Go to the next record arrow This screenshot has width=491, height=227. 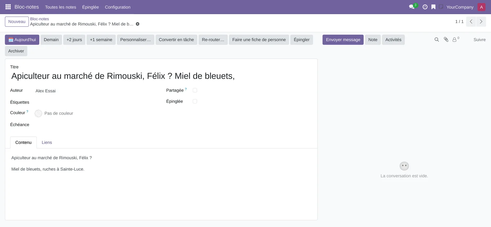tap(481, 21)
